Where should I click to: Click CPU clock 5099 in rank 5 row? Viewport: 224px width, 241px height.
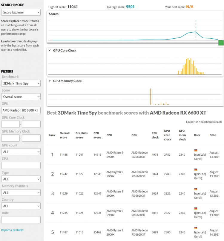[x=155, y=232]
